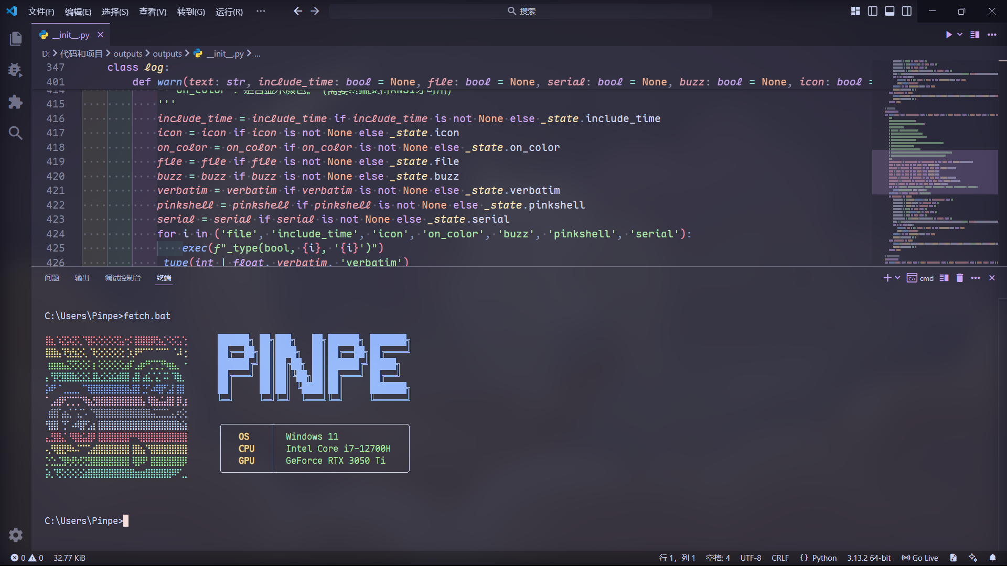Click Copilot status icon in status bar
The image size is (1007, 566).
tap(973, 558)
